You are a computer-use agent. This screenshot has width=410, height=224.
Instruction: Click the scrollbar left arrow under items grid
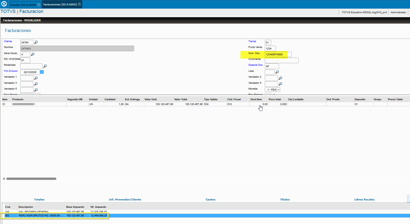[4, 179]
